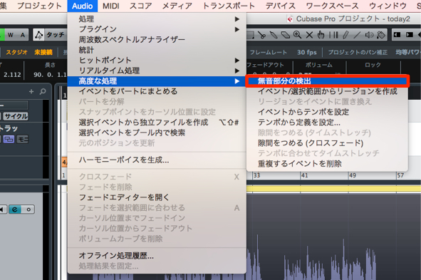This screenshot has height=280, width=421.
Task: Choose 選択イベントをプール内で検索
Action: coord(157,133)
